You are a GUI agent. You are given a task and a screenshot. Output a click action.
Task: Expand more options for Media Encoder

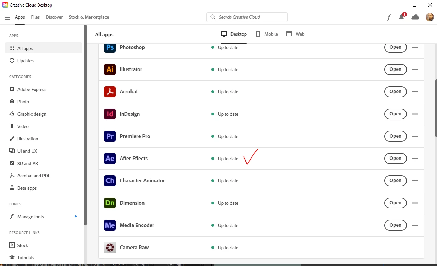pyautogui.click(x=415, y=225)
